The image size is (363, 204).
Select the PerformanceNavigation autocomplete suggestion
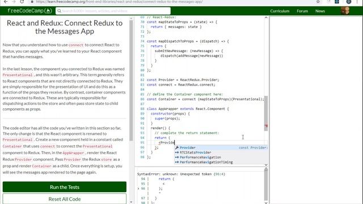point(221,158)
